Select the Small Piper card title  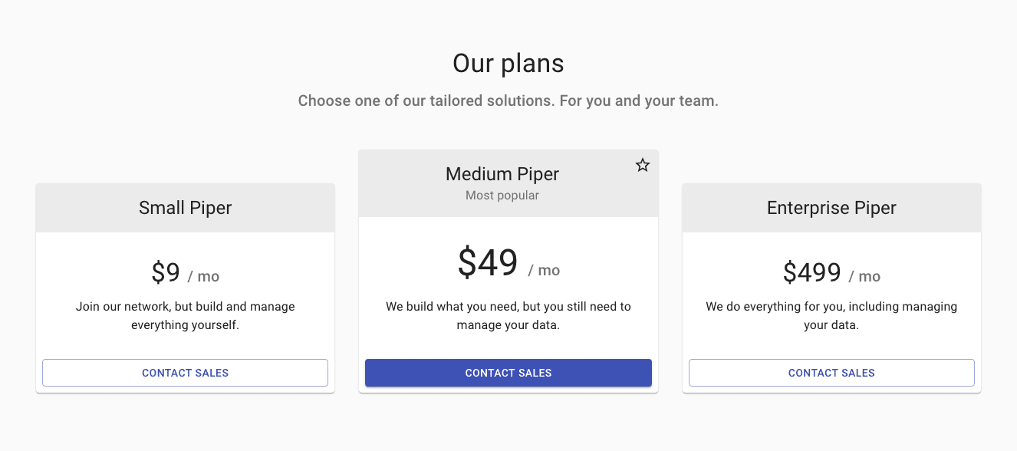(x=185, y=208)
